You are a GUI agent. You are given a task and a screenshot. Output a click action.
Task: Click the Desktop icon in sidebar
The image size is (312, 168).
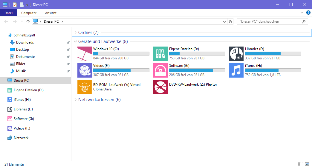(12, 50)
